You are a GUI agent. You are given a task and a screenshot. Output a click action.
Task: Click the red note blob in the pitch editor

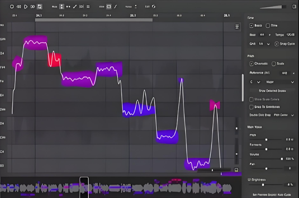point(55,60)
